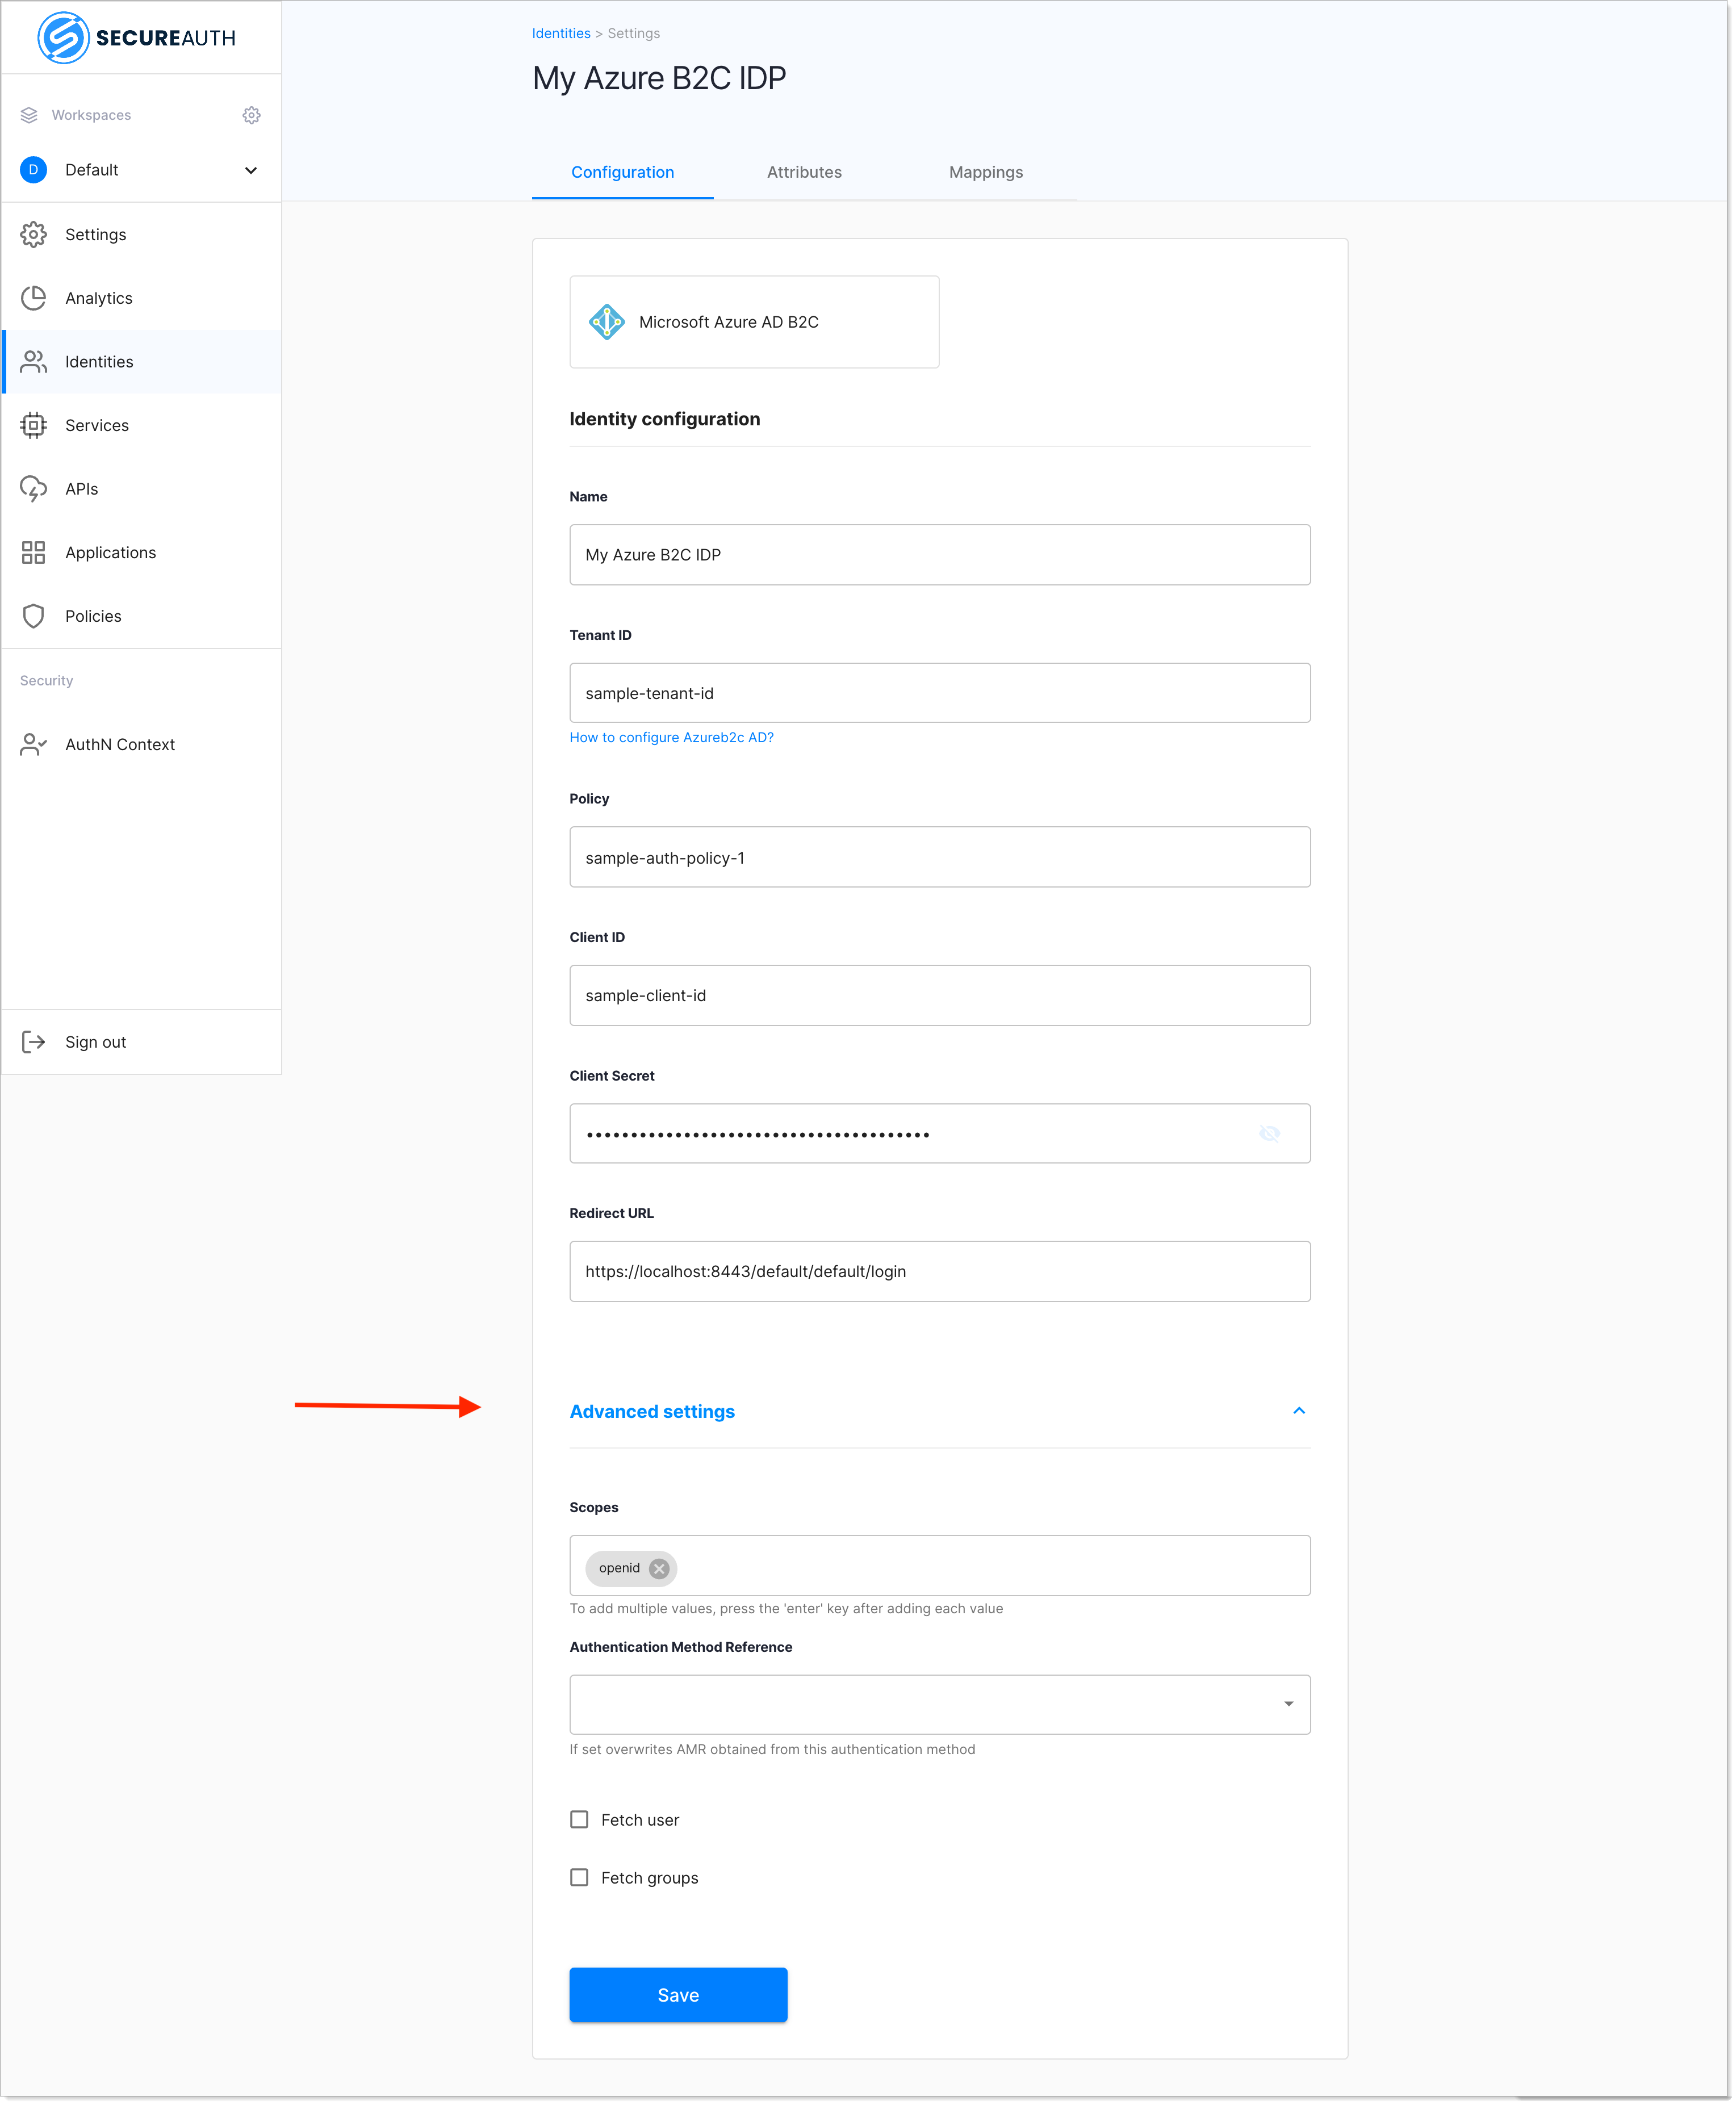This screenshot has height=2105, width=1736.
Task: Click Sign out label
Action: click(96, 1043)
